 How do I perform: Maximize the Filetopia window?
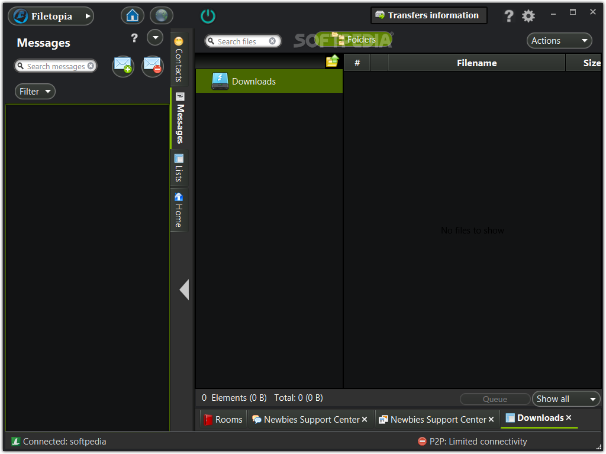click(573, 12)
